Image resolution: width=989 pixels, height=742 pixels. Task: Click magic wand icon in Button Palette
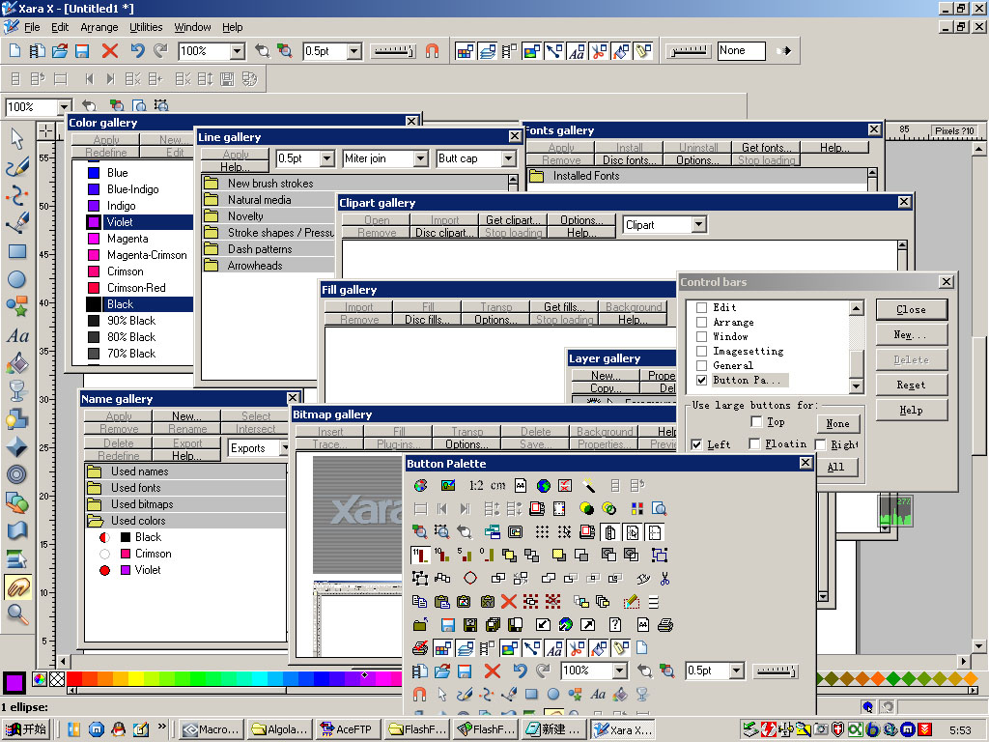[x=588, y=485]
